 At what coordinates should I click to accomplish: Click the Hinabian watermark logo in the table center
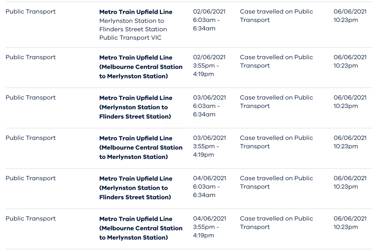click(185, 126)
